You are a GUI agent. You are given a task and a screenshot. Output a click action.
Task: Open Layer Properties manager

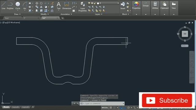[x=82, y=7]
